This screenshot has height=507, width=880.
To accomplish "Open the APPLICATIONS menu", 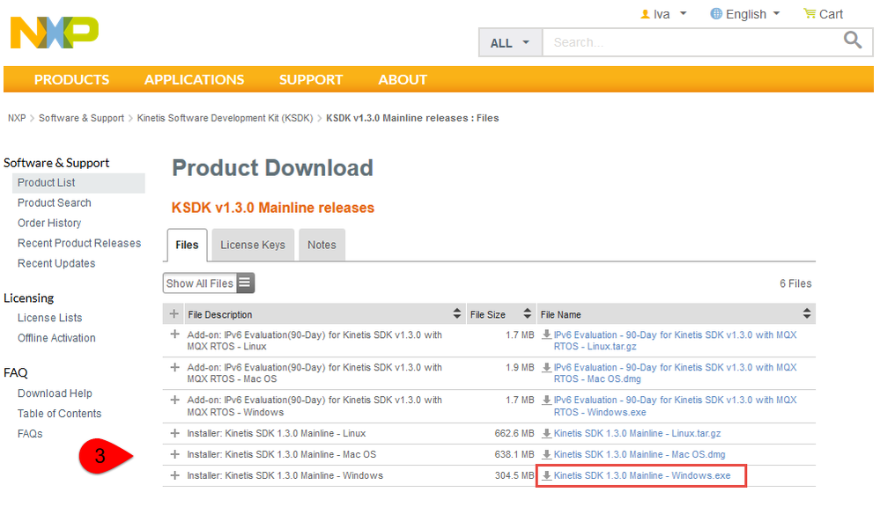I will 194,79.
